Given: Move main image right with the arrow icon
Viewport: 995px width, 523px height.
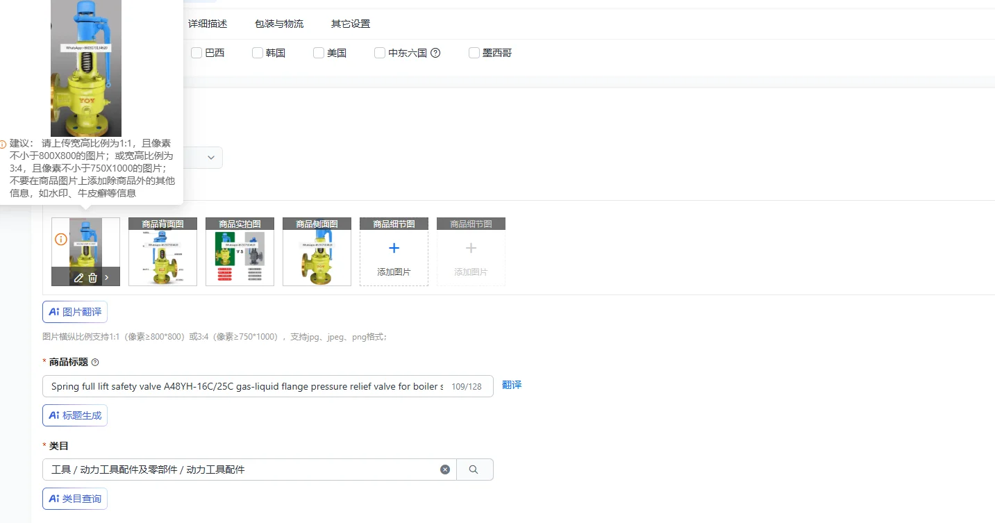Looking at the screenshot, I should tap(107, 278).
